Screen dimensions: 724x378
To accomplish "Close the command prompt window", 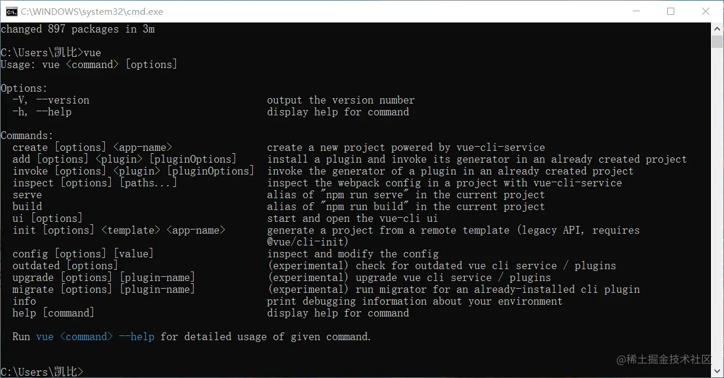I will [706, 11].
